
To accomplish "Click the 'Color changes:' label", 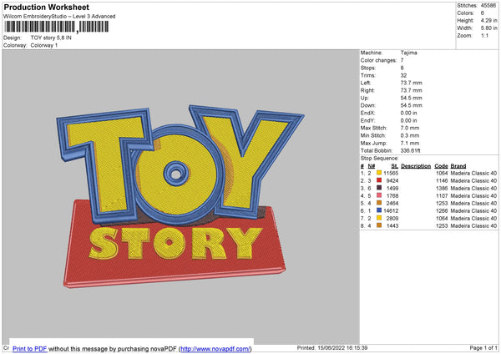I will [x=378, y=60].
